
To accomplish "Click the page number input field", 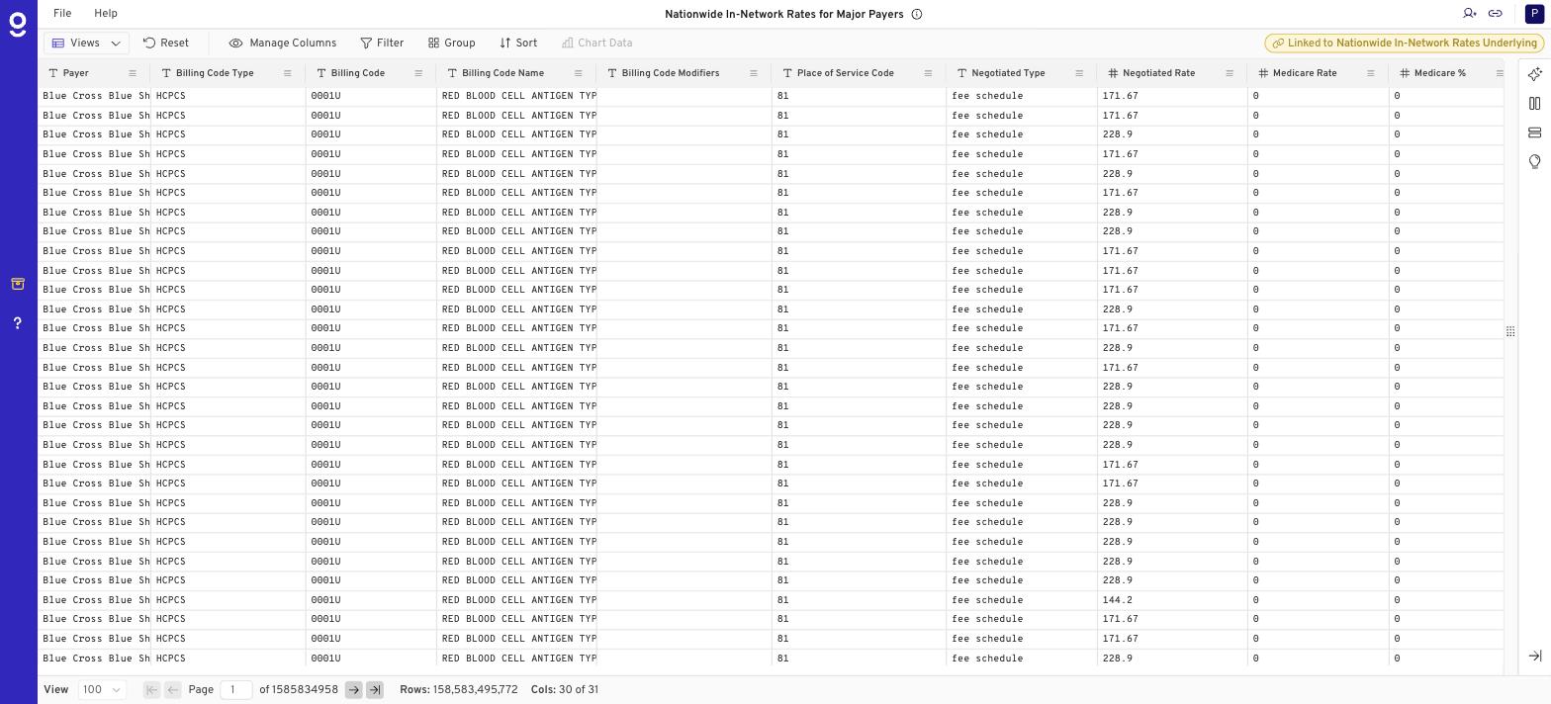I will pyautogui.click(x=235, y=690).
